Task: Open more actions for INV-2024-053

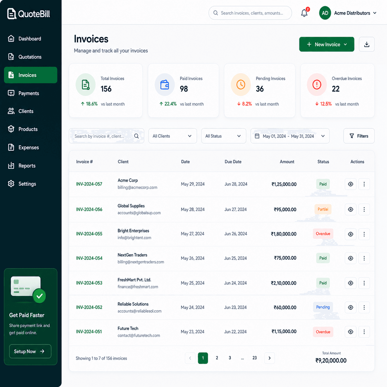Action: (364, 283)
